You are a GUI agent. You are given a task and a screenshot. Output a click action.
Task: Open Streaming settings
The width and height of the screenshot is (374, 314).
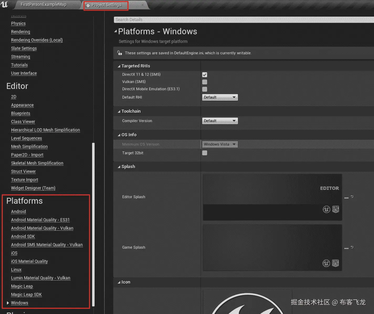coord(20,57)
